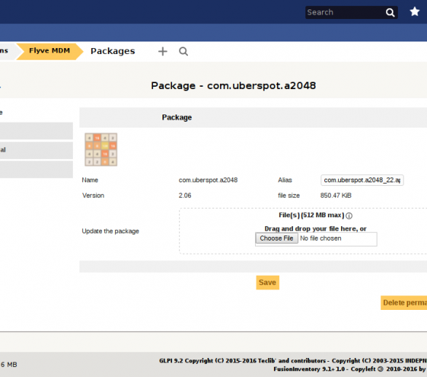Go to Packages breadcrumb
Image resolution: width=427 pixels, height=377 pixels.
pyautogui.click(x=113, y=51)
